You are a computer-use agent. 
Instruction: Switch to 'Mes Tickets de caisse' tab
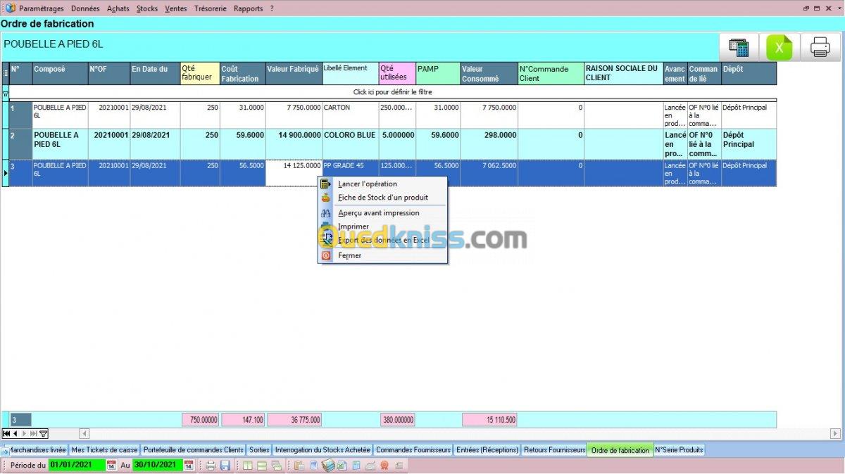point(104,450)
